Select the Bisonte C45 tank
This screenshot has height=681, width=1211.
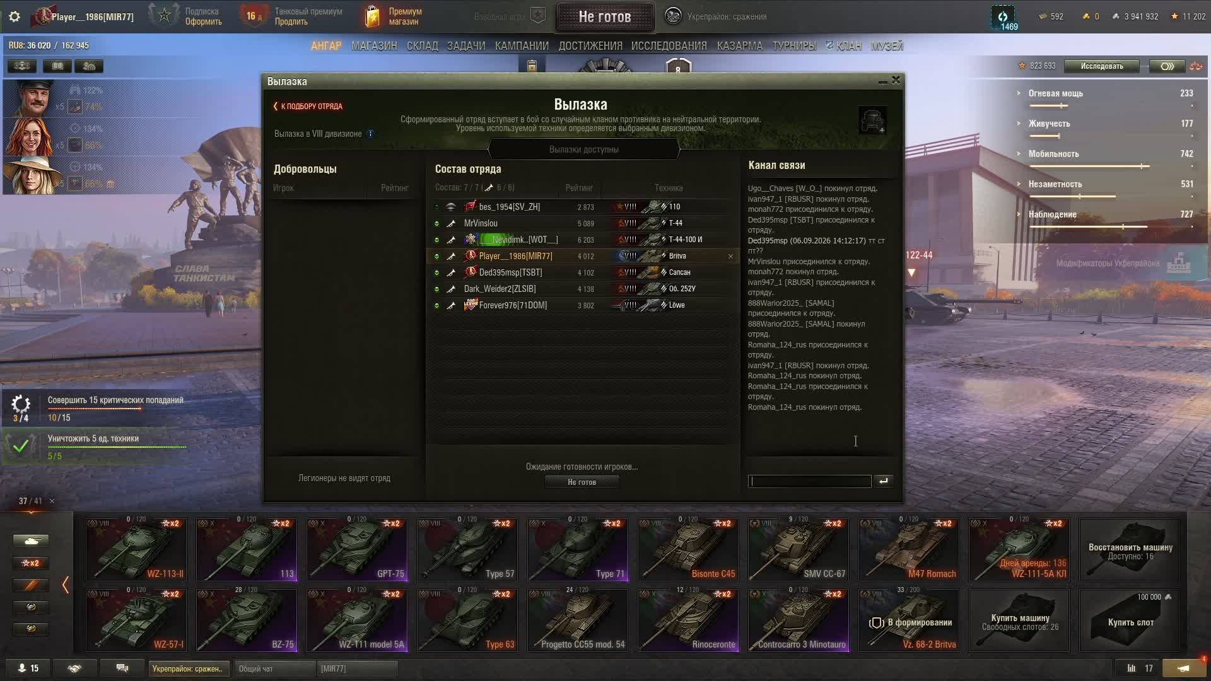coord(687,549)
